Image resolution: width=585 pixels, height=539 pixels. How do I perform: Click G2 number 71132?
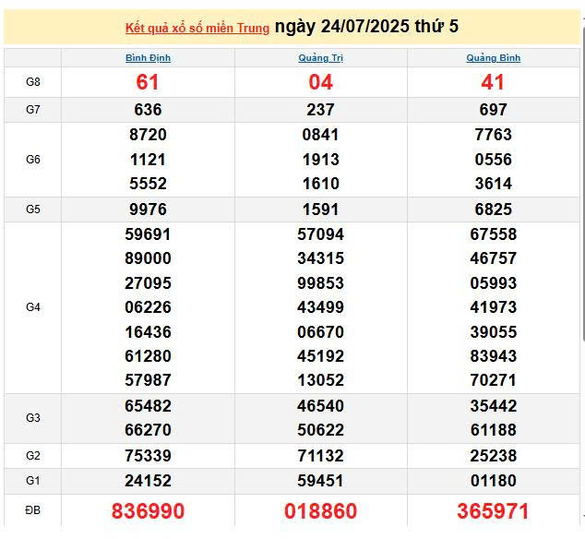point(320,456)
